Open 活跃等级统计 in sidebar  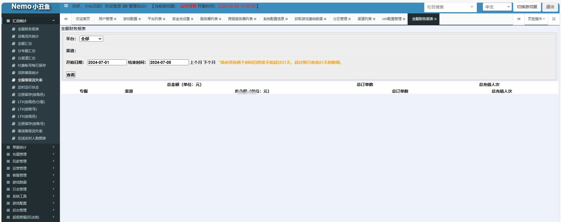28,73
